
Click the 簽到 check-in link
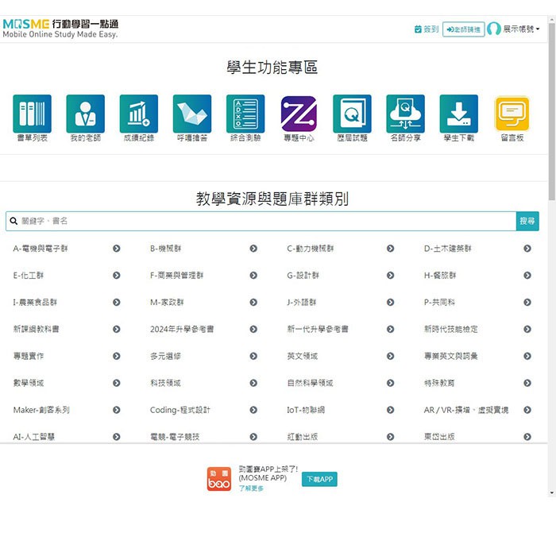[x=427, y=29]
